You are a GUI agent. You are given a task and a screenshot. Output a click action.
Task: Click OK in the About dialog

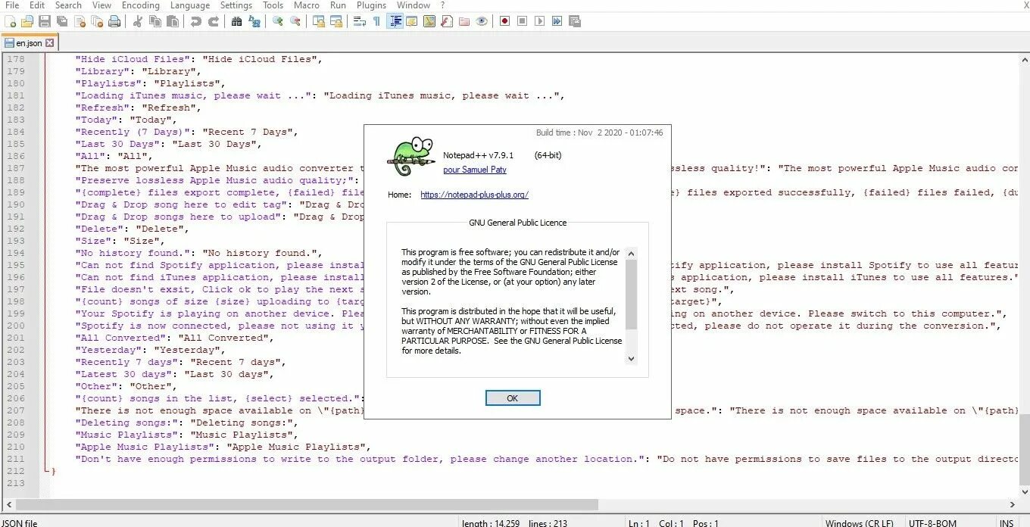(x=513, y=398)
